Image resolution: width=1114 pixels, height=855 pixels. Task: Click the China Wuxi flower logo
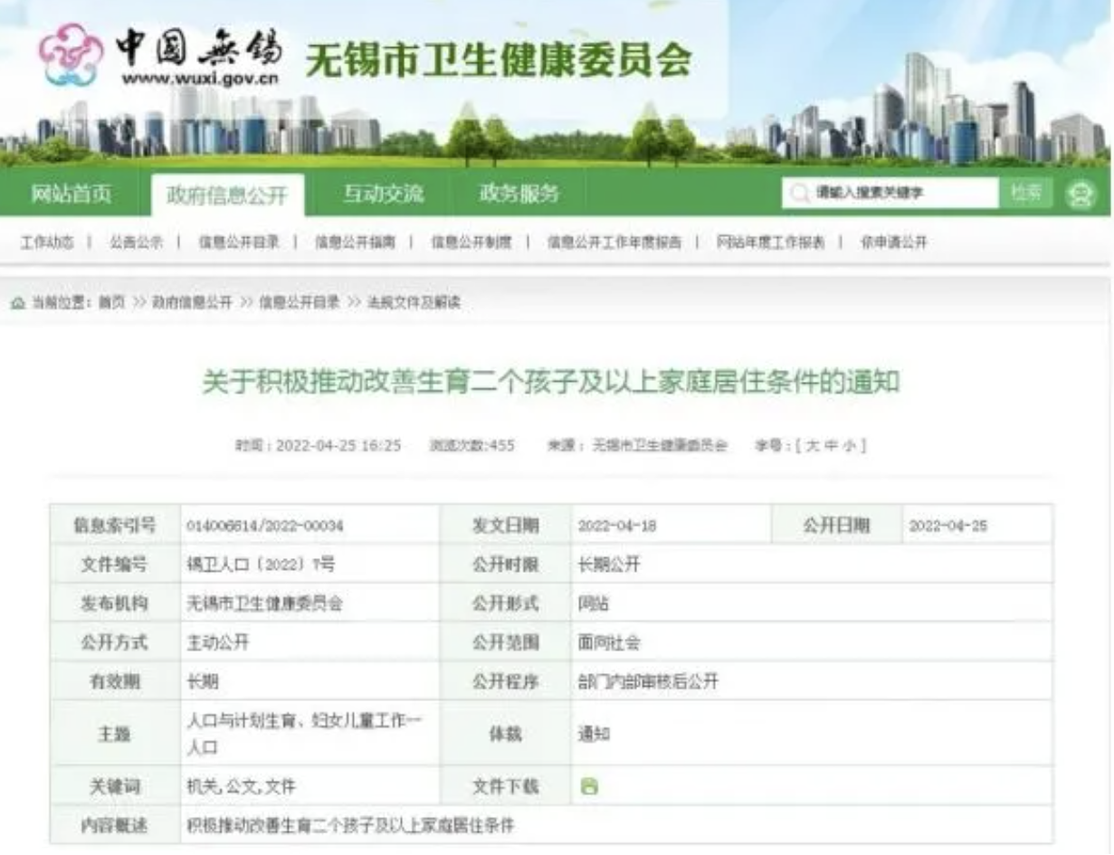coord(71,54)
